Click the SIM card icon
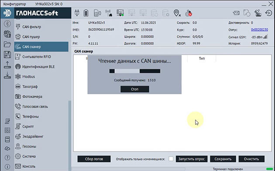This screenshot has width=275, height=171. [x=97, y=13]
